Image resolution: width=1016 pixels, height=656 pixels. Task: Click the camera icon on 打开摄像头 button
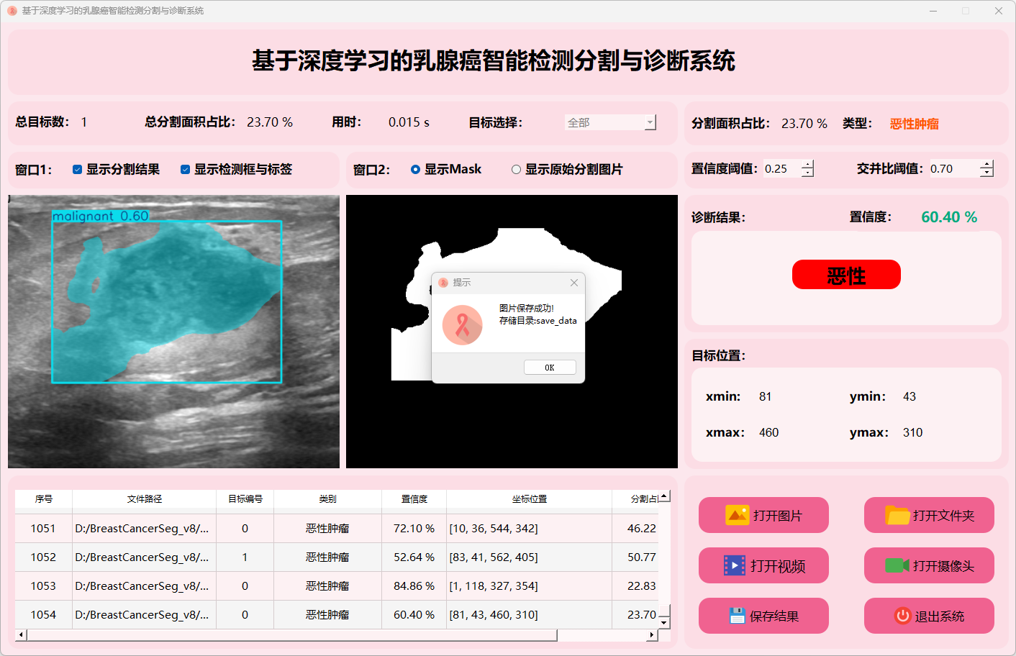(897, 565)
